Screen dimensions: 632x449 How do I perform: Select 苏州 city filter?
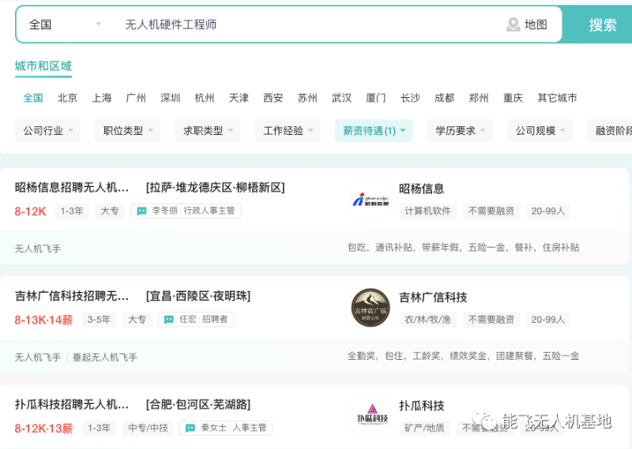tap(307, 98)
